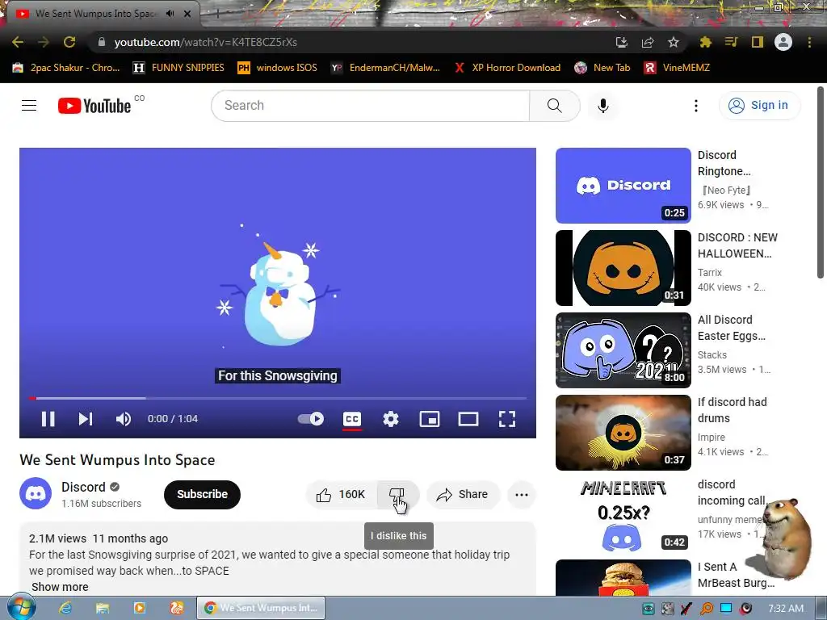
Task: Open Windows Start menu
Action: pos(21,608)
